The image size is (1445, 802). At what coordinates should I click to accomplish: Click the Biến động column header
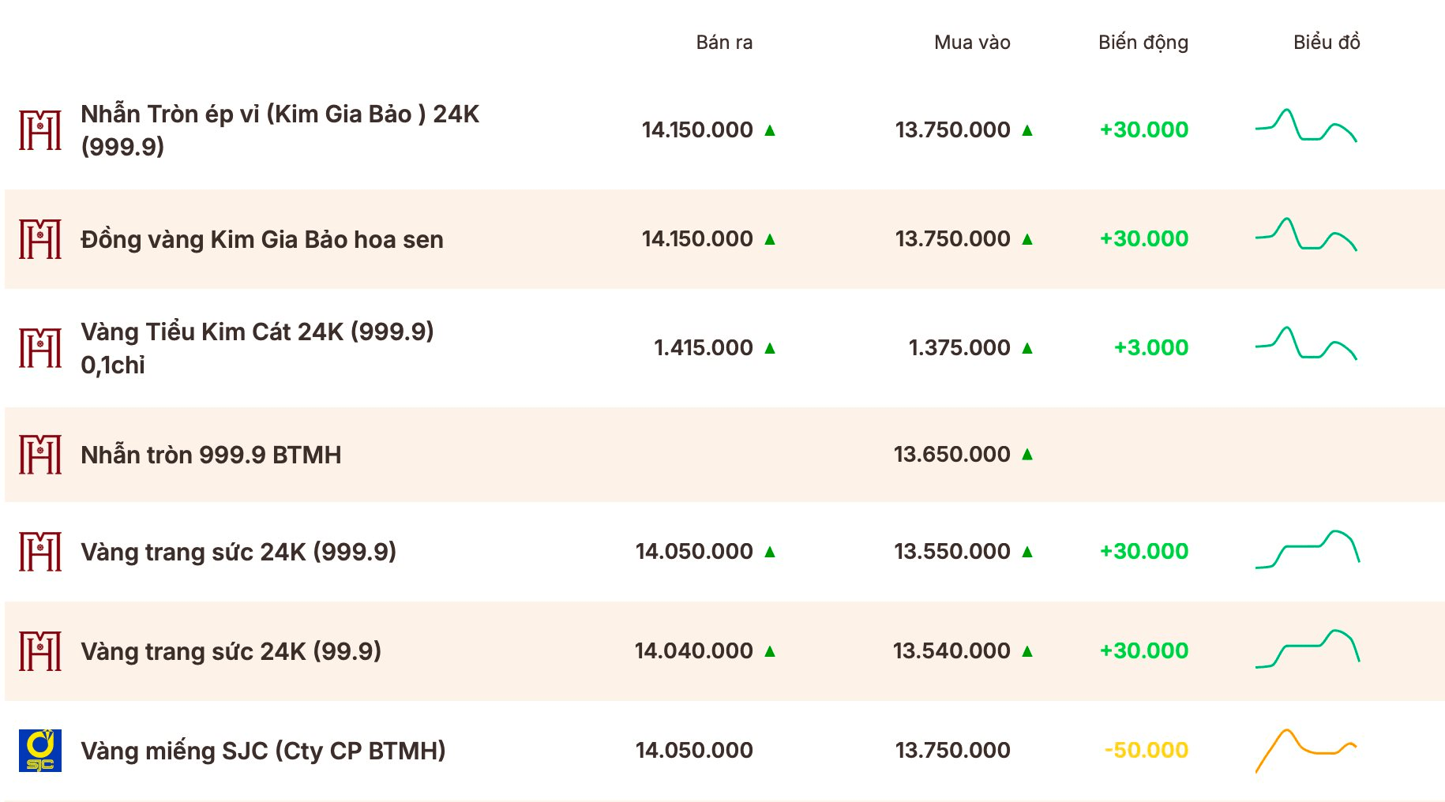point(1143,43)
